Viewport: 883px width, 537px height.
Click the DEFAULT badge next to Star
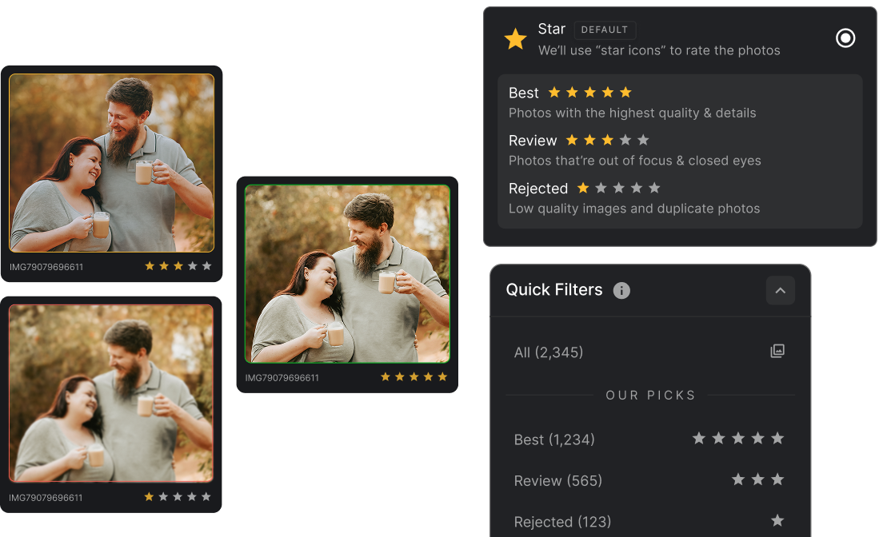click(604, 30)
